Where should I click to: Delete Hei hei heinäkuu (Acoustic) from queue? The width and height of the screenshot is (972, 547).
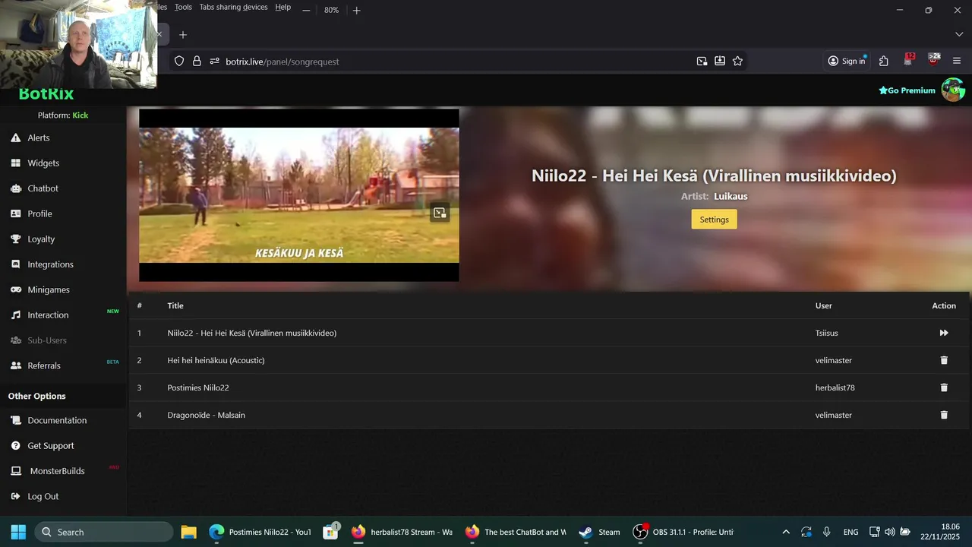(944, 360)
